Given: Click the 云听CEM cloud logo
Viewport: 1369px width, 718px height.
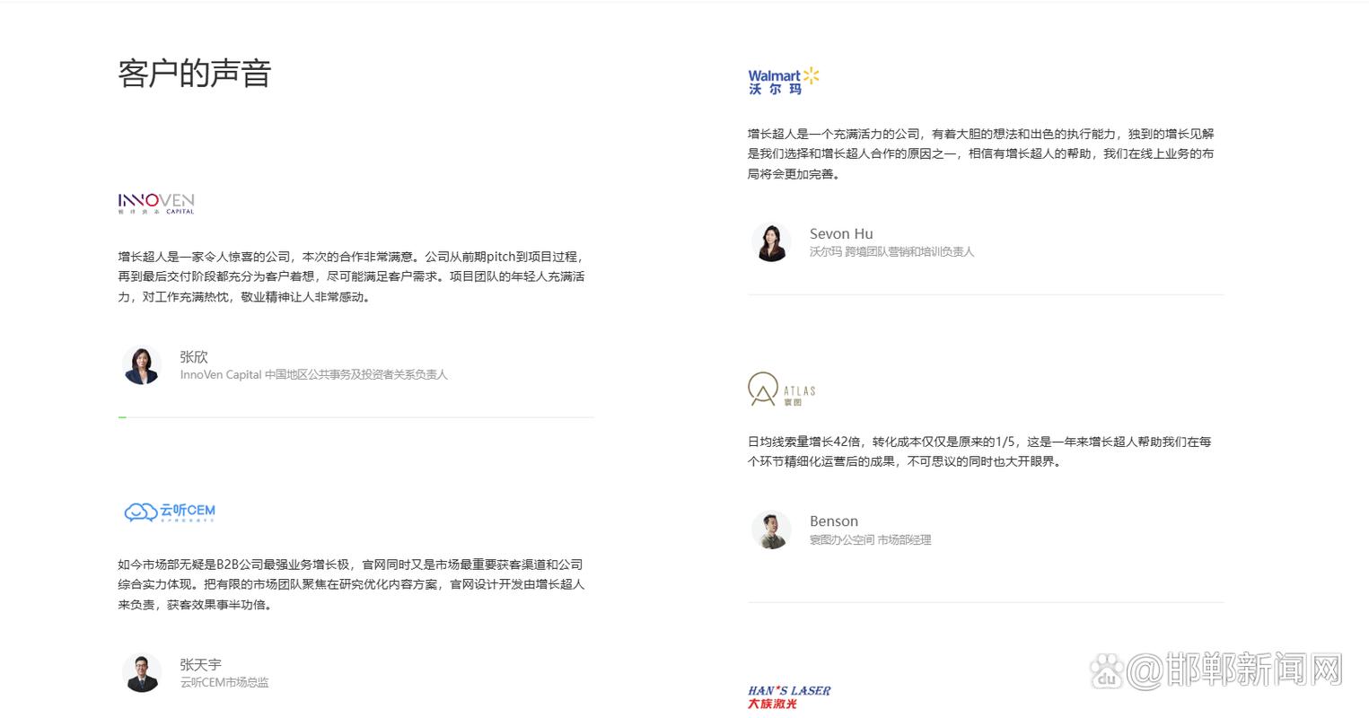Looking at the screenshot, I should pyautogui.click(x=170, y=512).
